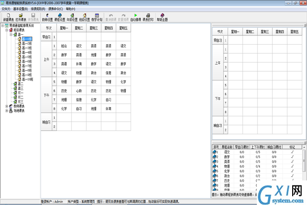Screen dimensions: 307x205
Task: Open 班级设置 class settings from toolbar
Action: point(84,17)
